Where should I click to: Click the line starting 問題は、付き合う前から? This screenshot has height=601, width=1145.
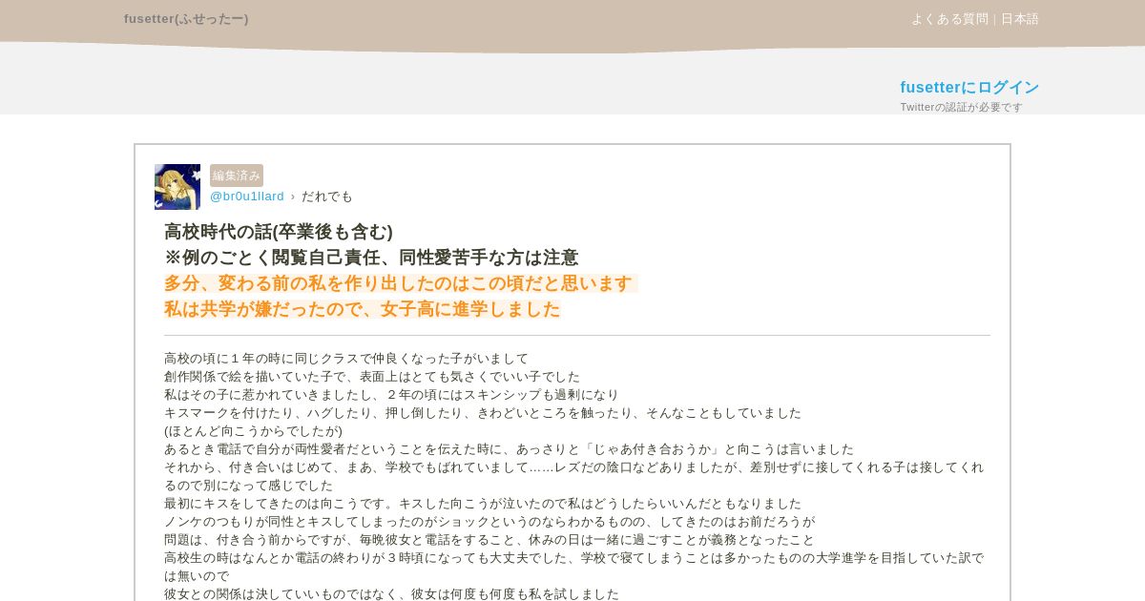tap(489, 540)
